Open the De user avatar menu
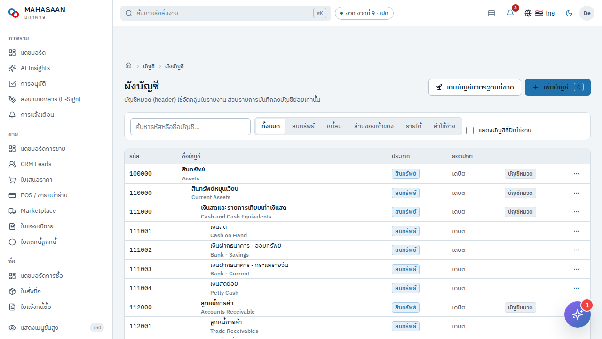602x339 pixels. point(587,13)
